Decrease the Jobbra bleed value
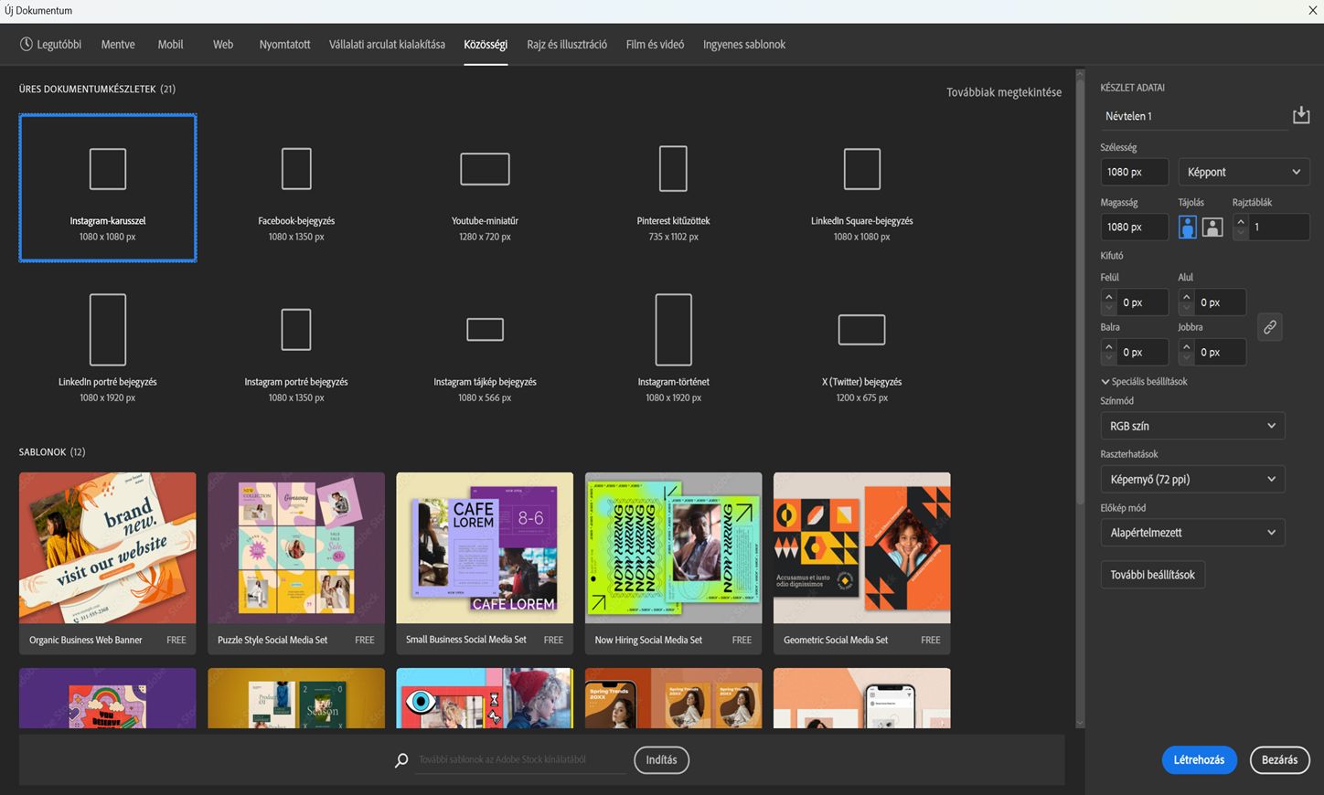Screen dimensions: 1324x795 (1186, 358)
